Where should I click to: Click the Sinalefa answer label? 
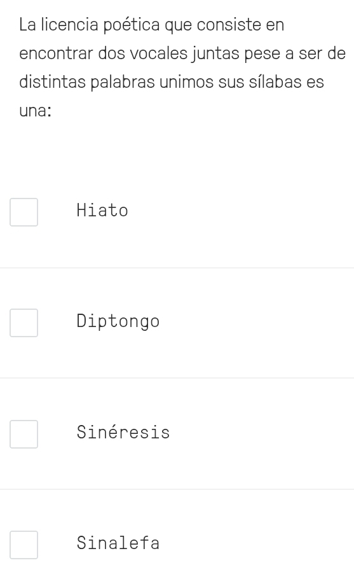point(118,543)
